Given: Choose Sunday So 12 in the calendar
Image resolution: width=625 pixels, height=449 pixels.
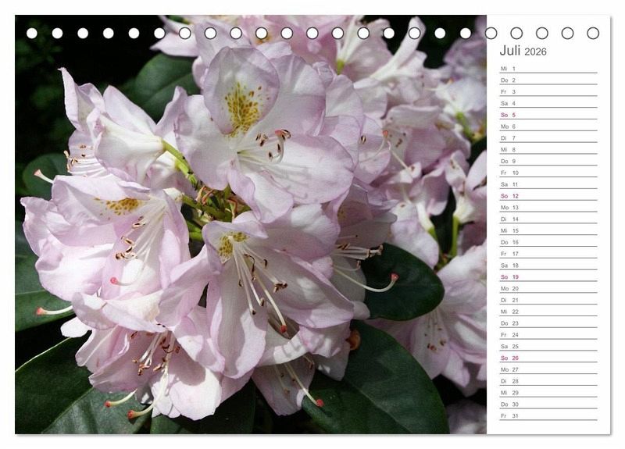Looking at the screenshot, I should coord(548,196).
